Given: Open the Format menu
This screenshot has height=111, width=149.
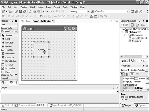Looking at the screenshot, I should pyautogui.click(x=57, y=7).
